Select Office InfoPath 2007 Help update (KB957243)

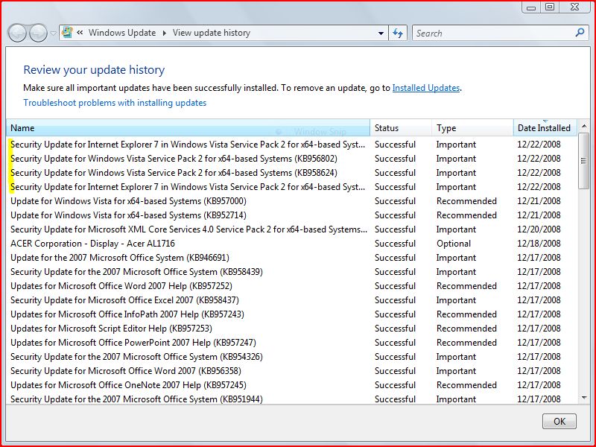(x=292, y=314)
